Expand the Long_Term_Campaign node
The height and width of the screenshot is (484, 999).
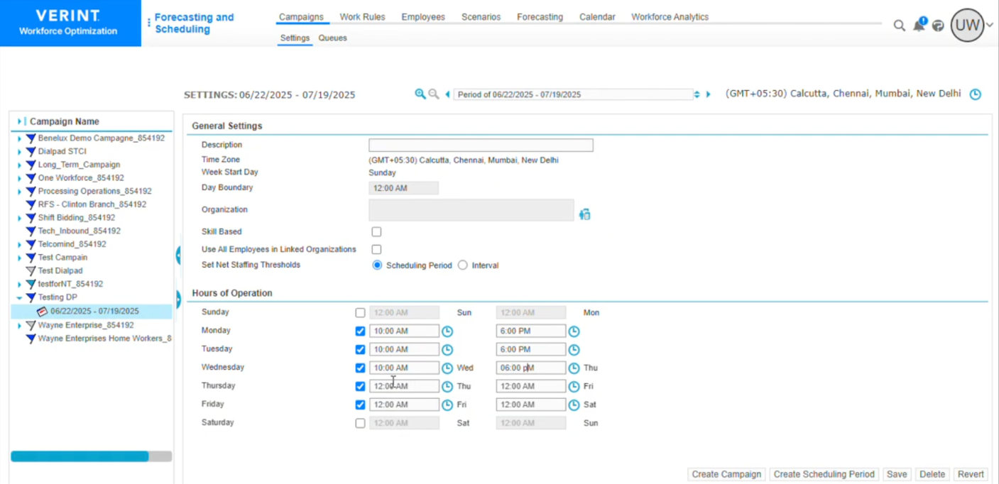coord(19,165)
